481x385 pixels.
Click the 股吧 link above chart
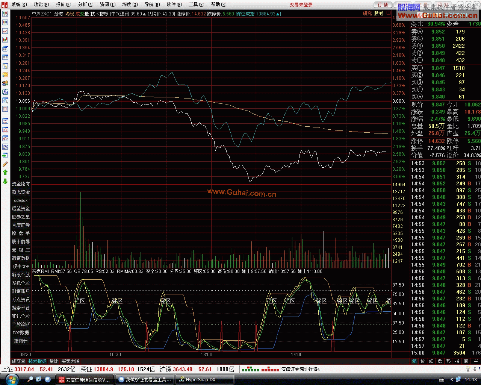378,14
